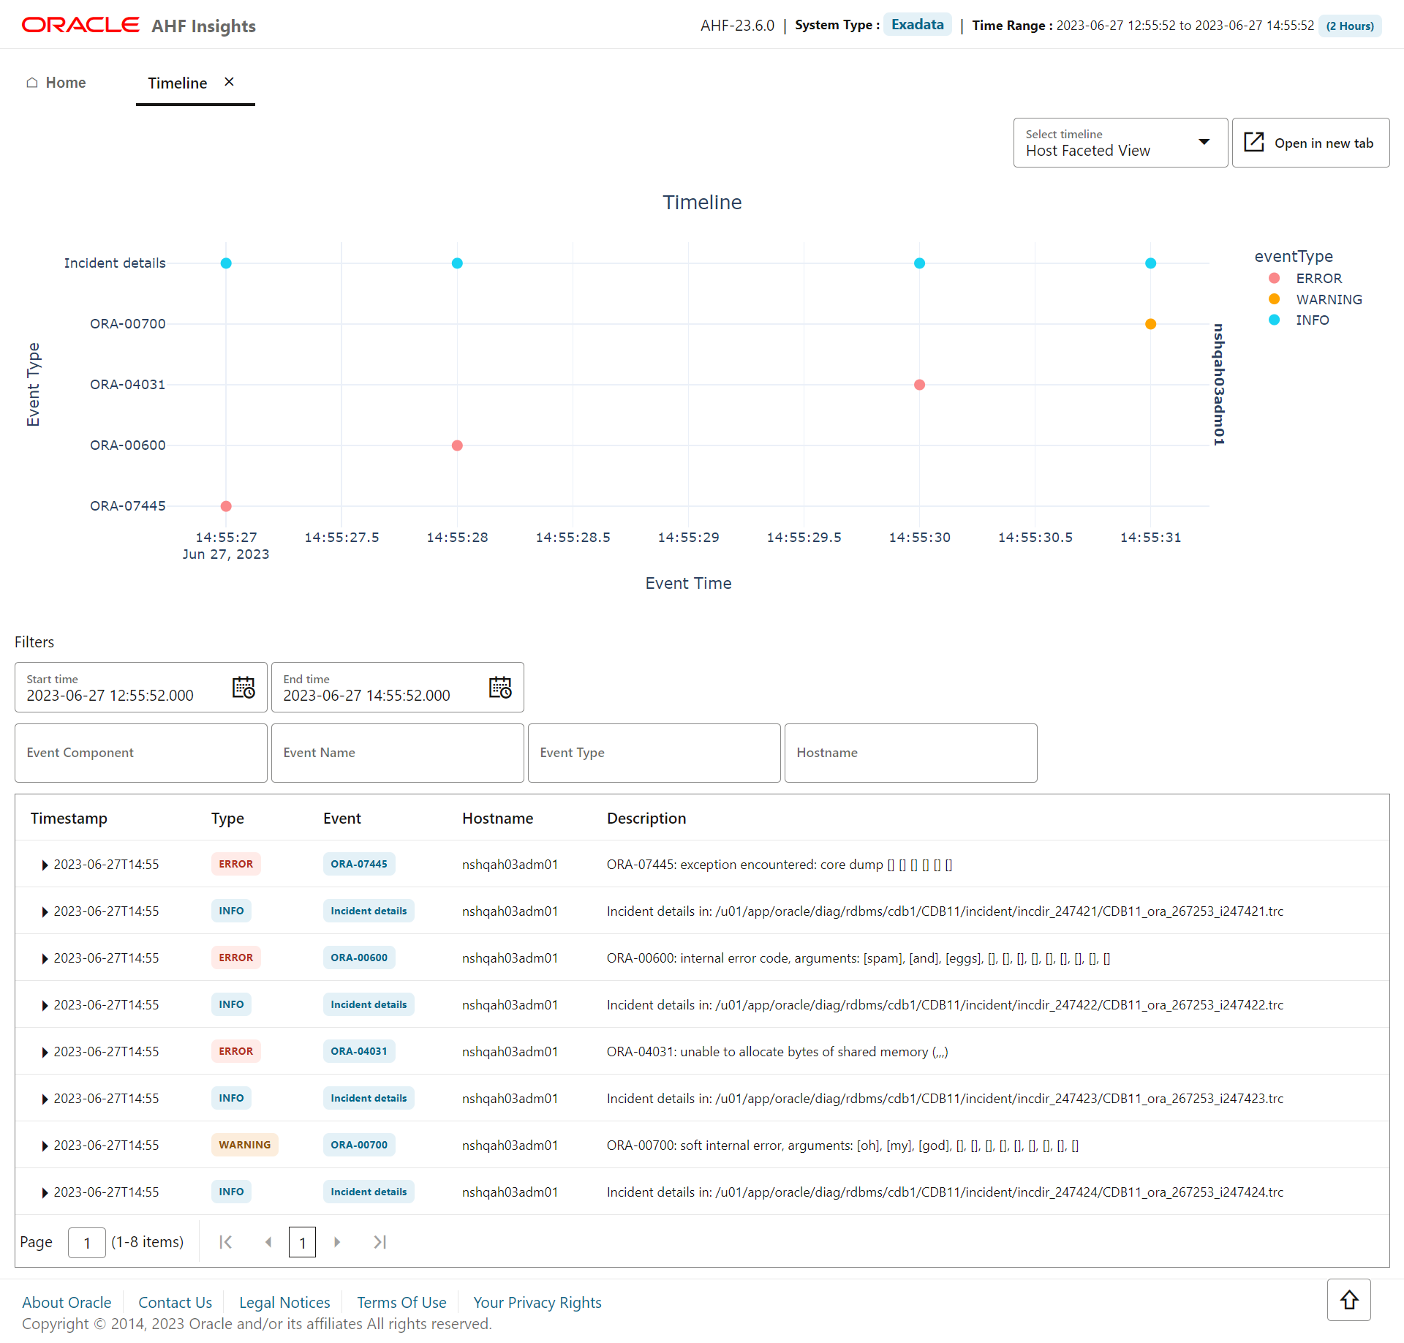Click the page number input box

pos(87,1242)
